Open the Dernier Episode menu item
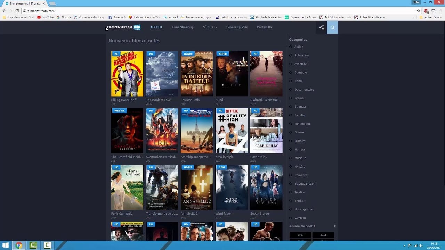This screenshot has height=250, width=445. pyautogui.click(x=237, y=27)
